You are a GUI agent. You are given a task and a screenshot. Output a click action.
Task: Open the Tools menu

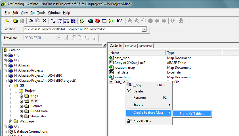point(41,13)
